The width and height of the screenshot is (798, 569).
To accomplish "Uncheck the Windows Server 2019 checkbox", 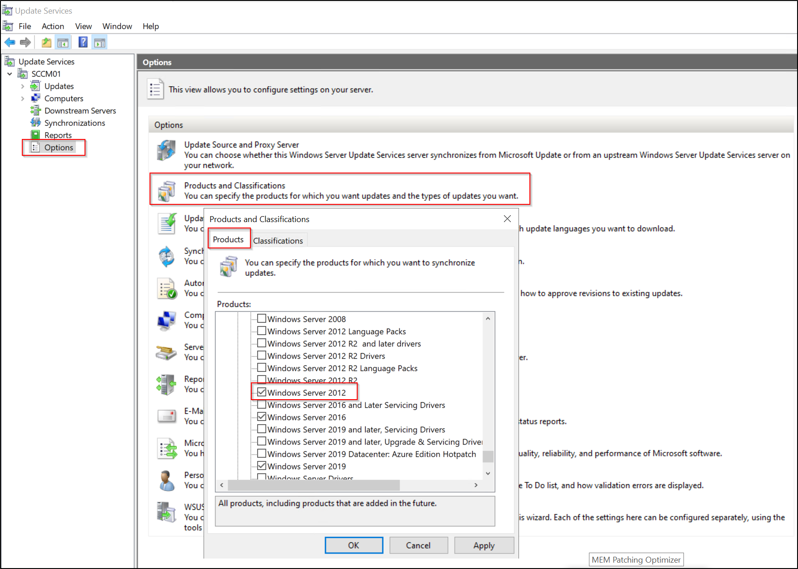I will [262, 465].
